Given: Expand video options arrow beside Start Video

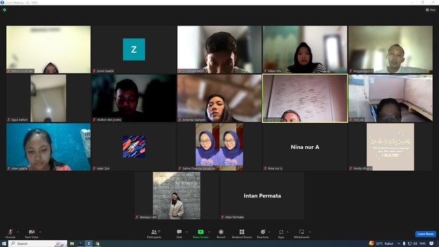Looking at the screenshot, I should click(x=40, y=232).
